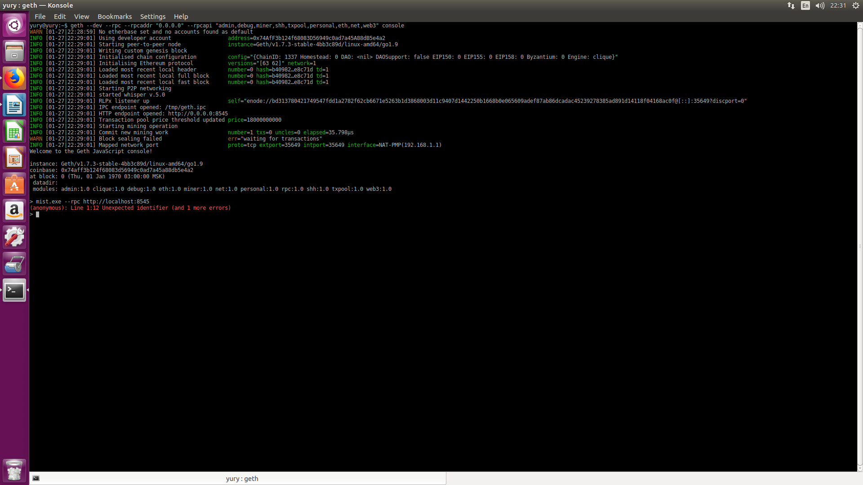Click the Trash icon at launcher bottom
The image size is (863, 485).
click(x=14, y=470)
